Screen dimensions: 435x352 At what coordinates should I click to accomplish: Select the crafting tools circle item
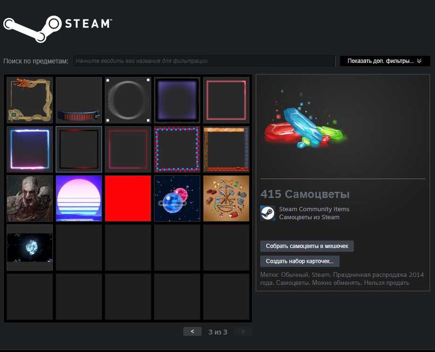(x=226, y=198)
